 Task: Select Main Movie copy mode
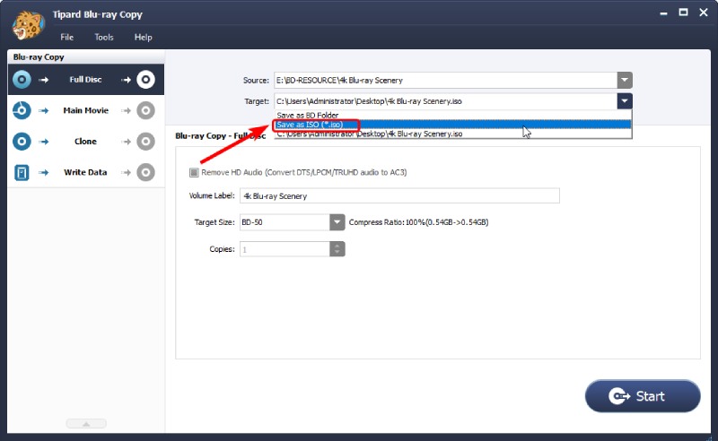[86, 110]
